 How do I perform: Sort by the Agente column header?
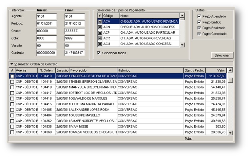[x=26, y=70]
